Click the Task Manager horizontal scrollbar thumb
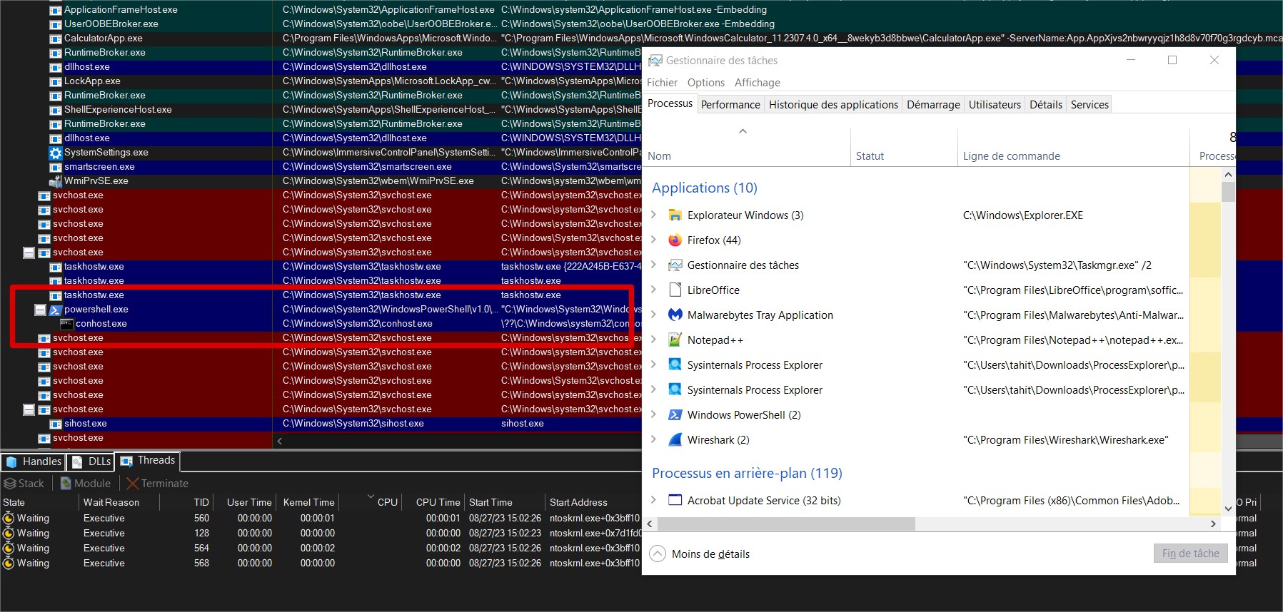 (x=786, y=524)
